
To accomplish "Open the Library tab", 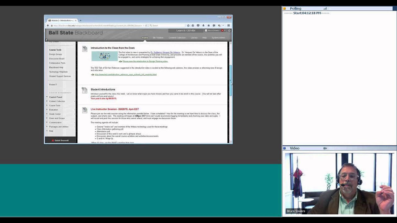I will point(194,37).
